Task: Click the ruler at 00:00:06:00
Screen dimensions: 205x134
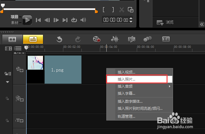Action: point(145,47)
